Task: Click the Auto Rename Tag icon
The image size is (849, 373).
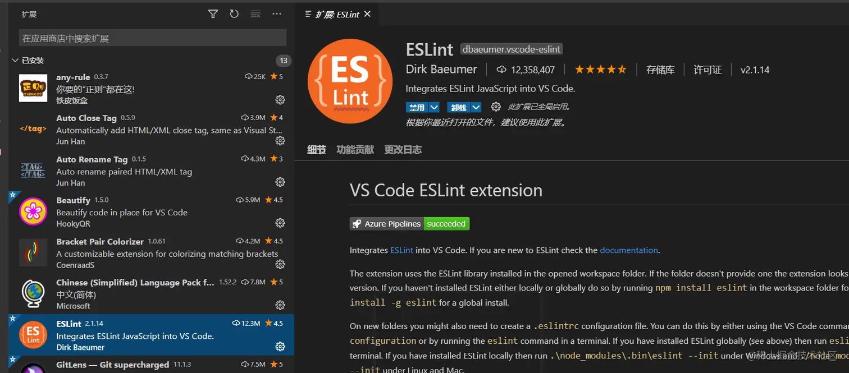Action: tap(33, 170)
